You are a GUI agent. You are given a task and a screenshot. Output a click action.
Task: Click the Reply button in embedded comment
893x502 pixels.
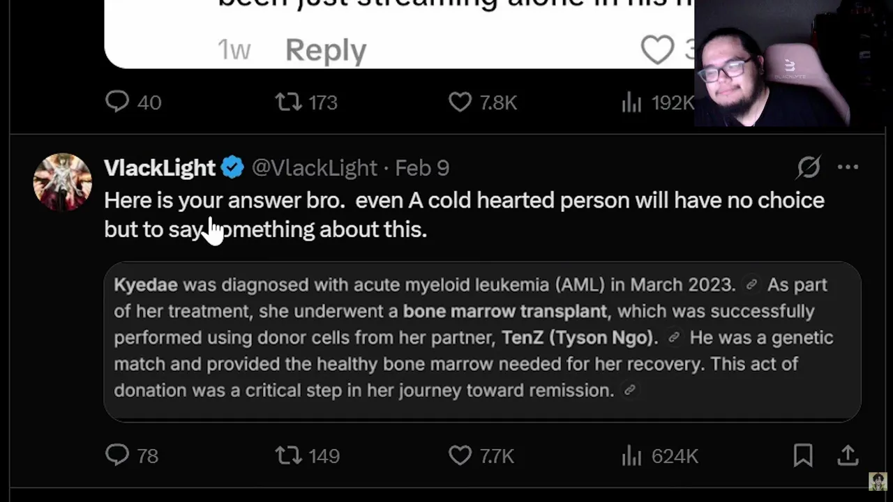325,50
